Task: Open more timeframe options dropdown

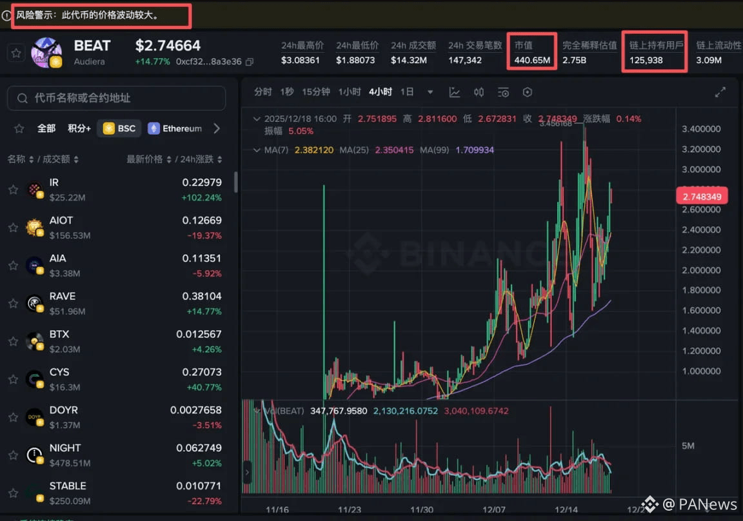Action: click(x=430, y=92)
